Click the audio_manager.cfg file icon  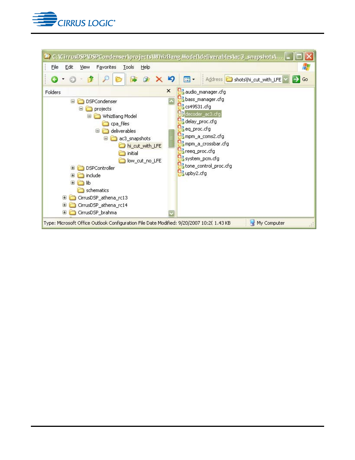pyautogui.click(x=181, y=92)
